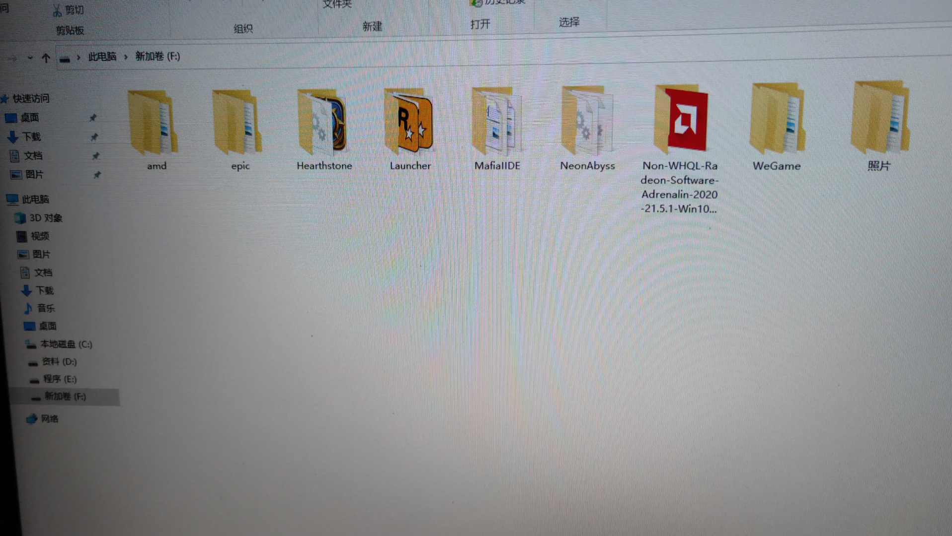Click the amd folder name label
The width and height of the screenshot is (952, 536).
[x=157, y=166]
